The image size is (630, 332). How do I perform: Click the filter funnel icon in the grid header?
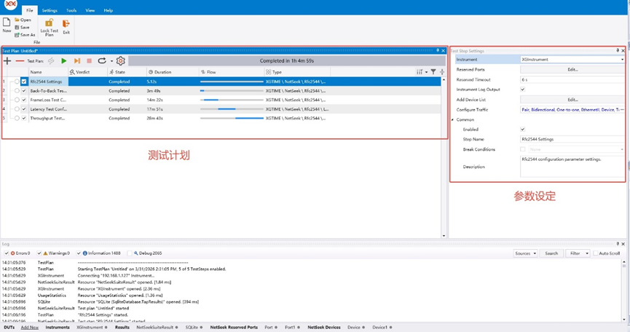[433, 72]
